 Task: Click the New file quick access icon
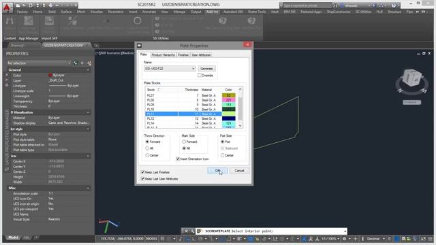click(x=18, y=5)
